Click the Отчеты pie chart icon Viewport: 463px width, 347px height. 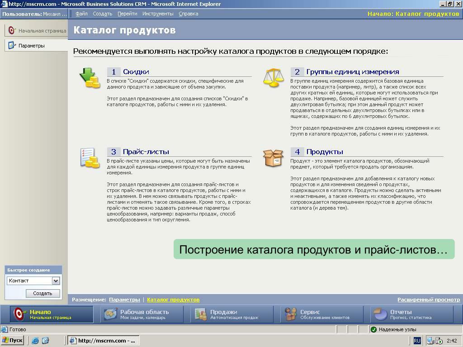point(380,314)
